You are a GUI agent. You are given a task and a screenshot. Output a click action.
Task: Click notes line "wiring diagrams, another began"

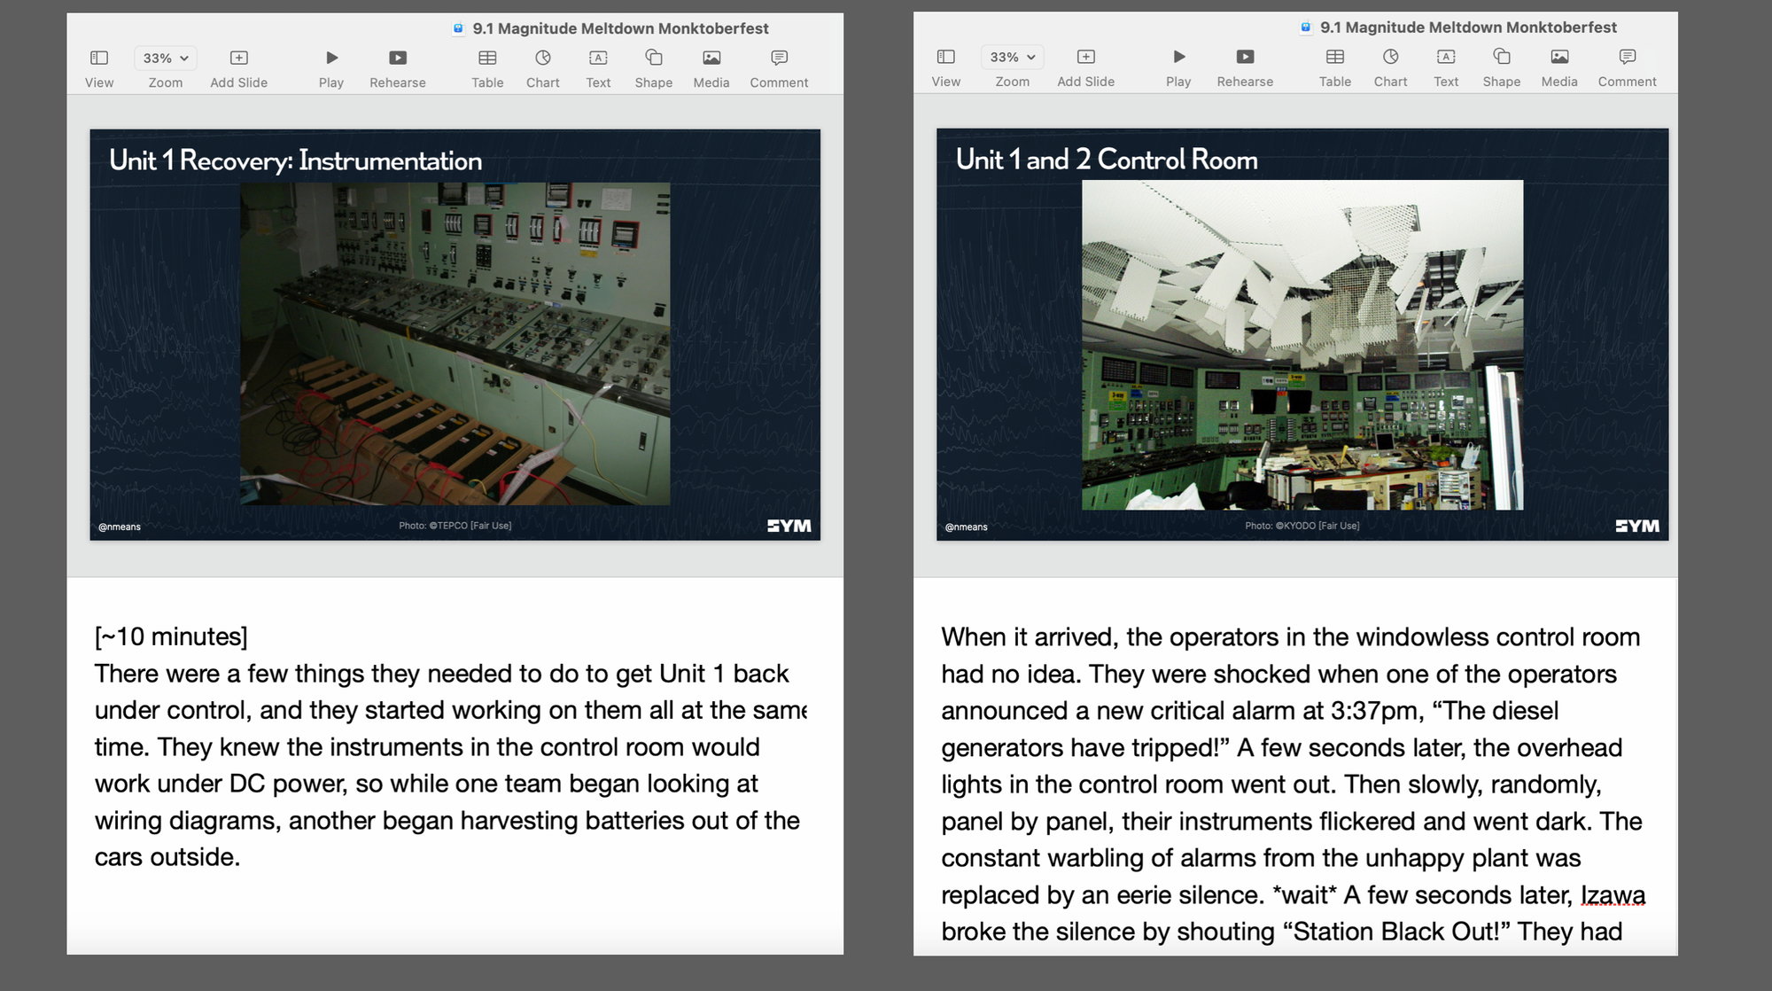[x=447, y=821]
